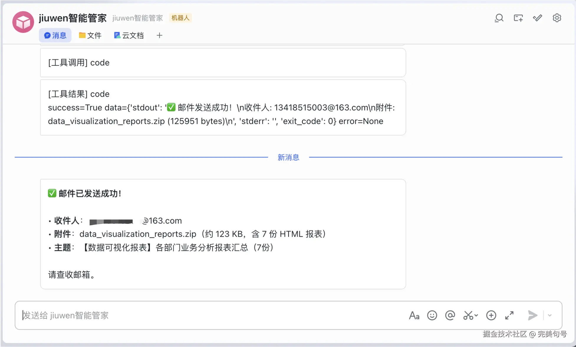Open send options dropdown chevron
This screenshot has height=347, width=576.
tap(550, 315)
